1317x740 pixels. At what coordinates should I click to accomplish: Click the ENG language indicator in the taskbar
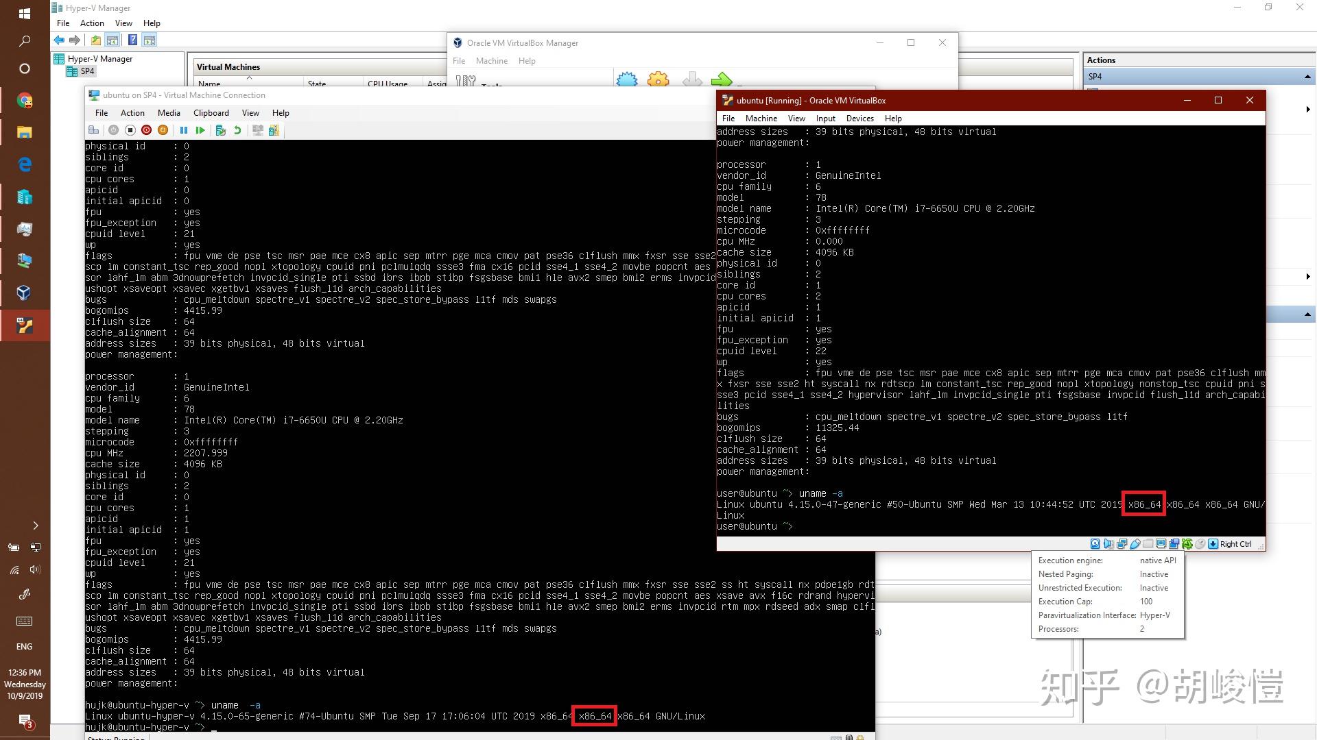[x=24, y=647]
